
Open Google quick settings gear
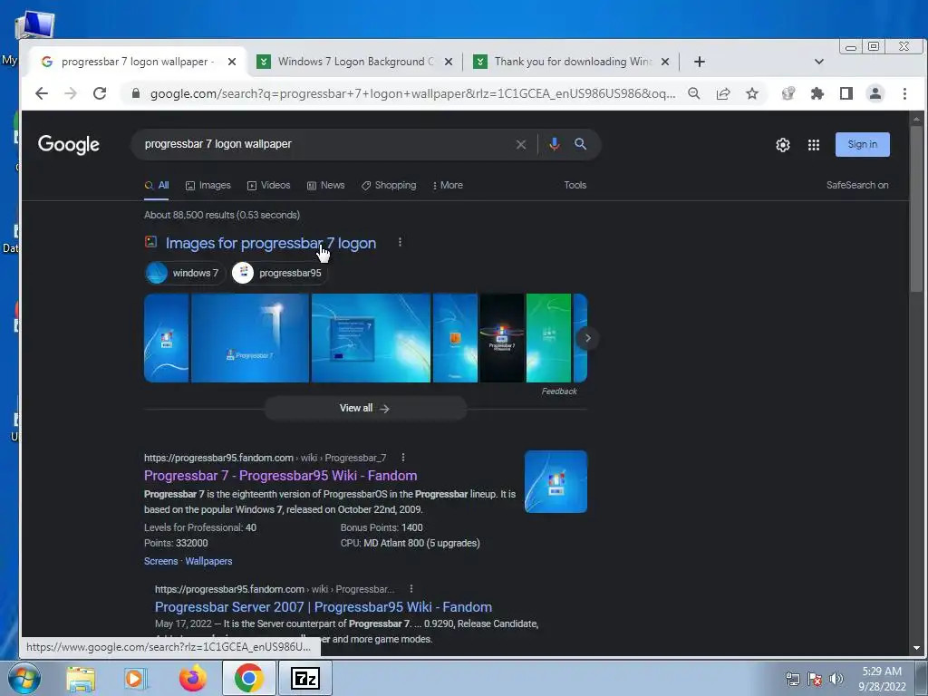click(783, 145)
